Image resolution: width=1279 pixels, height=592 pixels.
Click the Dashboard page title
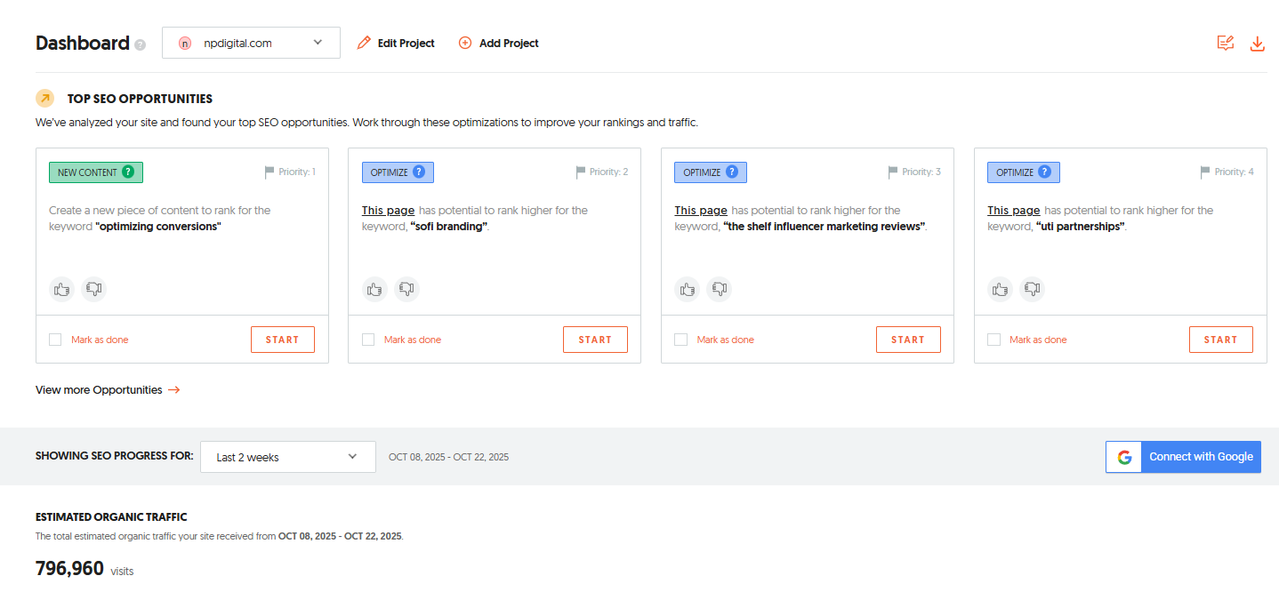tap(83, 43)
